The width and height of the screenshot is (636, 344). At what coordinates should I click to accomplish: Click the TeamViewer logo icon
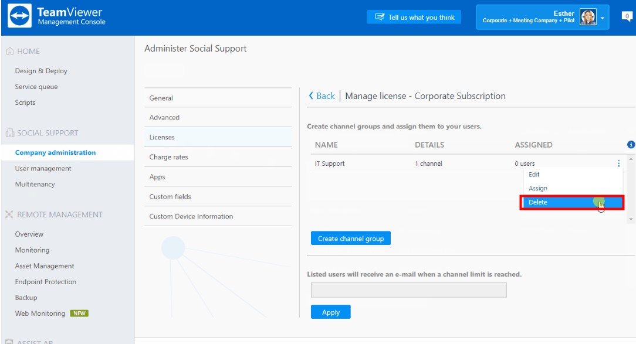tap(20, 17)
